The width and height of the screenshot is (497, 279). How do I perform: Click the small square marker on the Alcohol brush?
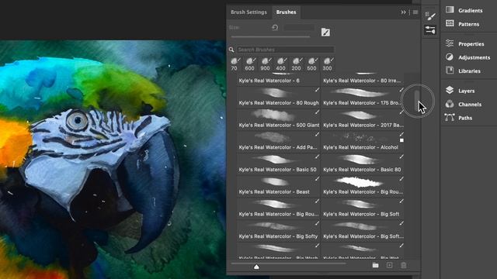click(401, 140)
